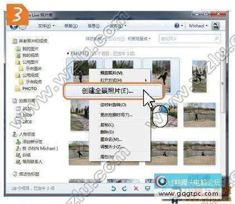The height and width of the screenshot is (204, 235).
Task: Click the calendar icon beside 2010
Action: coord(18,108)
